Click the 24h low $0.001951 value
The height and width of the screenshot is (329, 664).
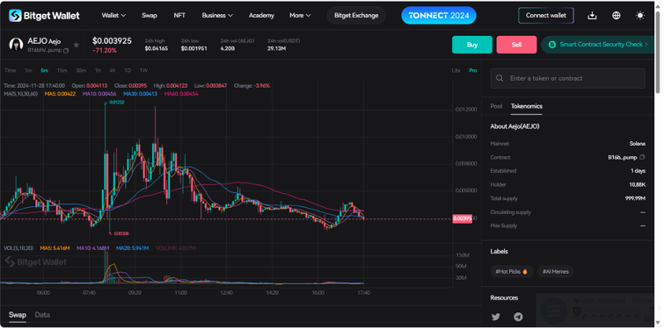(194, 49)
